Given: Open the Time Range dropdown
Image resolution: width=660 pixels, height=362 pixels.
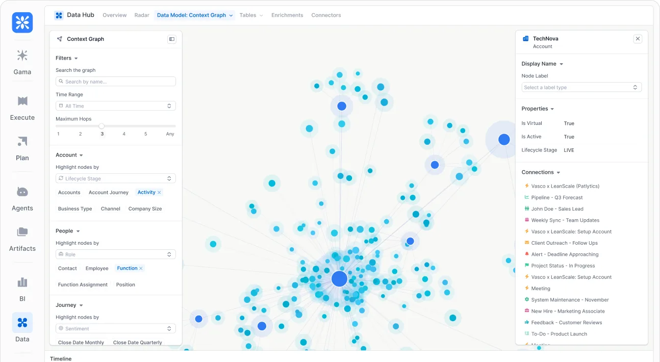Looking at the screenshot, I should click(x=116, y=106).
